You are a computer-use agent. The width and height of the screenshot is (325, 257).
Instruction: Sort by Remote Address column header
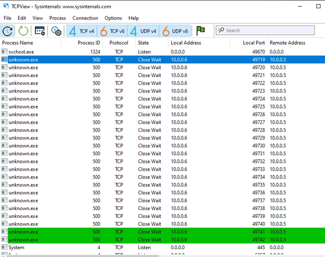pos(296,43)
